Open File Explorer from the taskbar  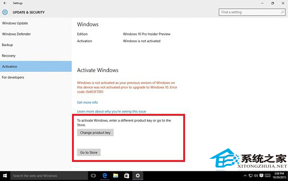coord(116,176)
